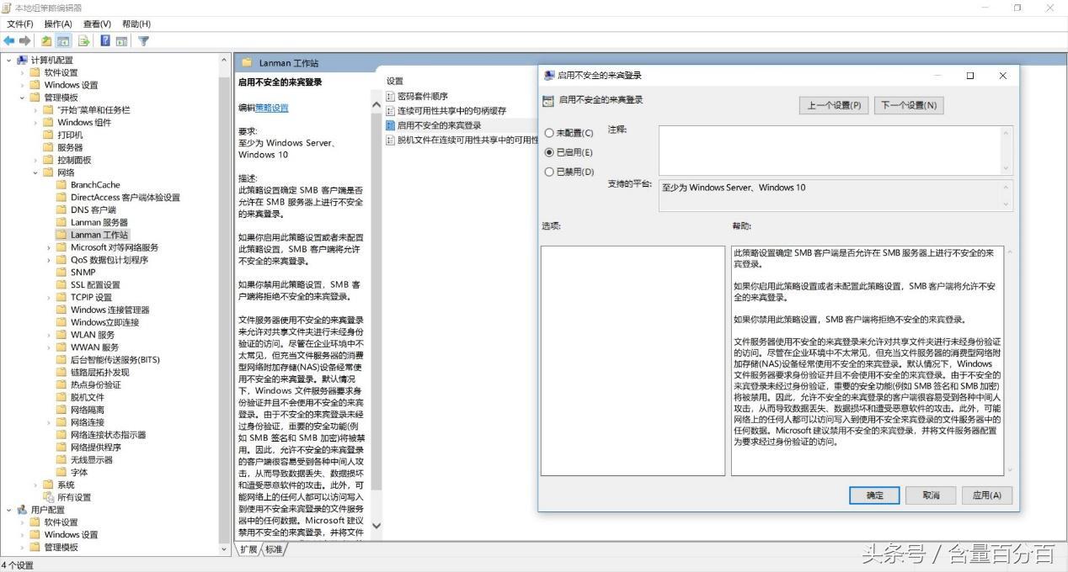
Task: Expand the TCPIP 设置 tree node
Action: click(49, 297)
